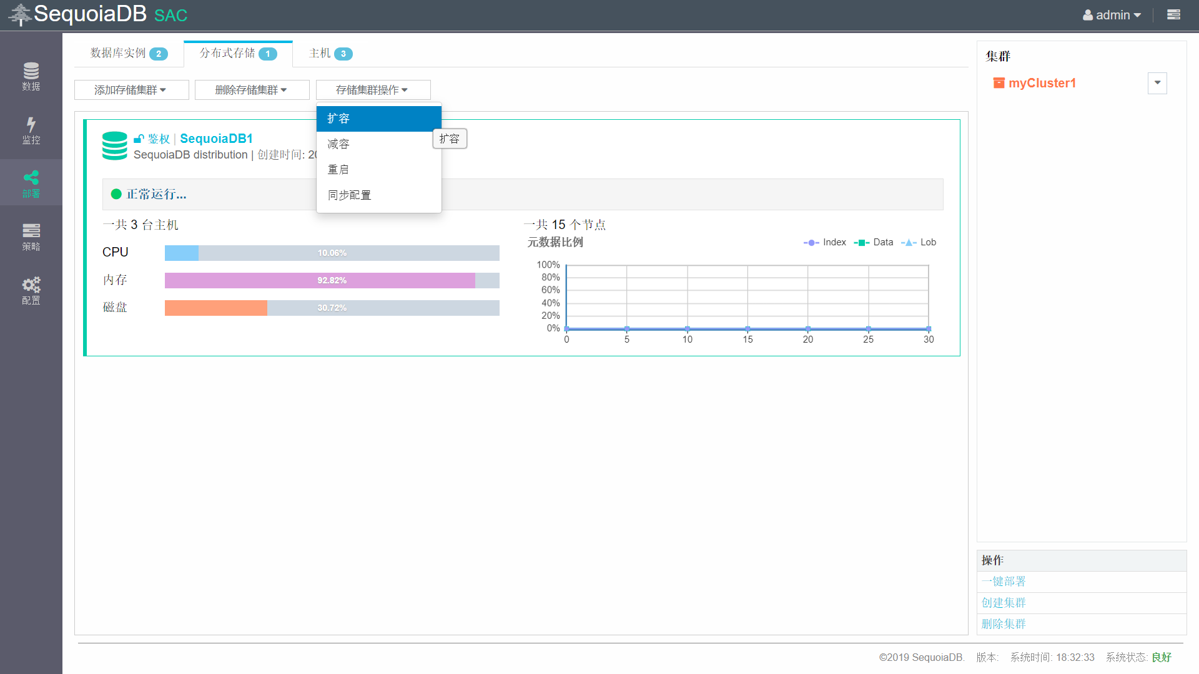Image resolution: width=1199 pixels, height=674 pixels.
Task: Click the green SequoiaDB1 database stack icon
Action: 114,145
